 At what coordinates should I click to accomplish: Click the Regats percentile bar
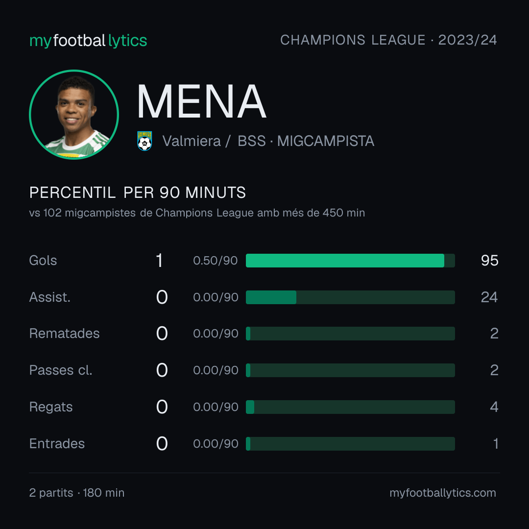coord(350,407)
